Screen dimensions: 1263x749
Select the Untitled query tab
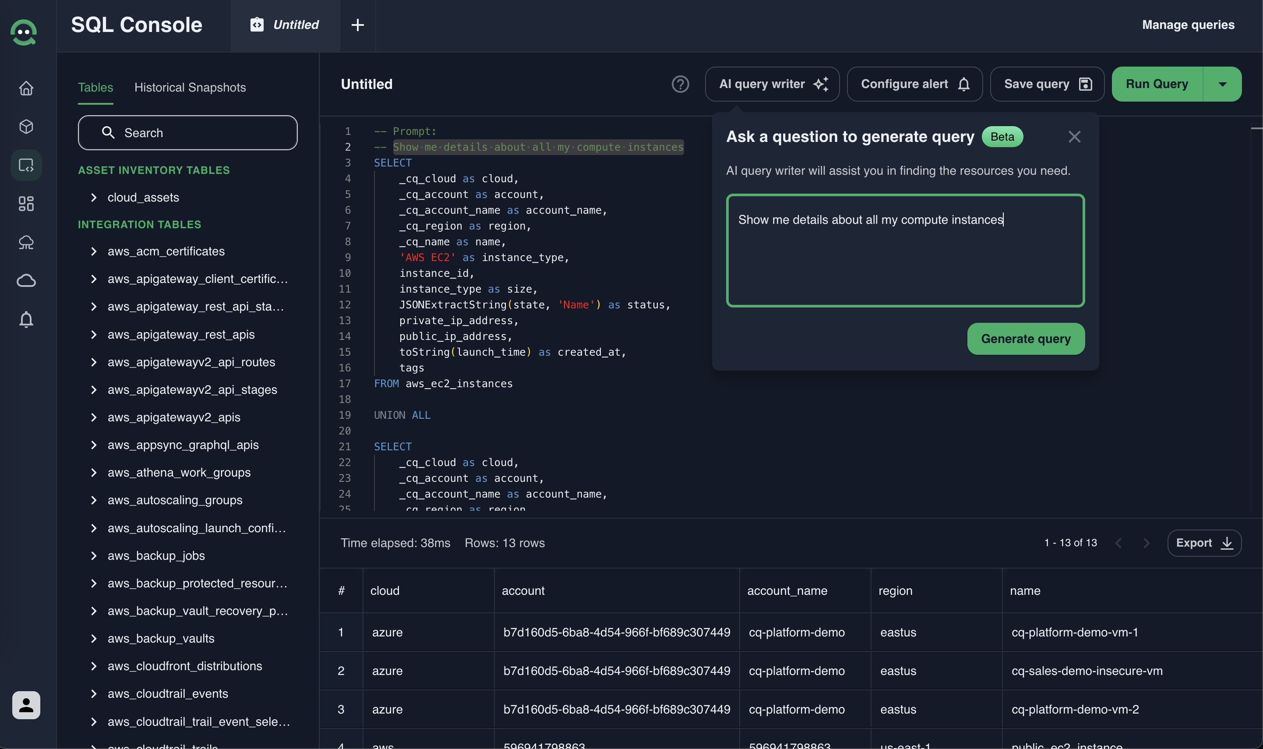click(286, 25)
